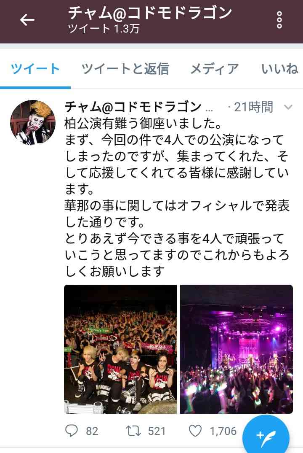Screen dimensions: 303x453
Task: View the 521 retweets count
Action: pos(157,431)
